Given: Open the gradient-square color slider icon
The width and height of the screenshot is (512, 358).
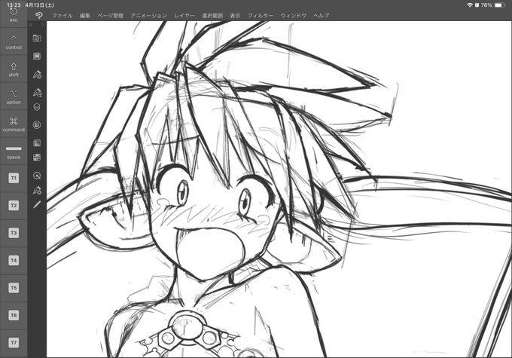Looking at the screenshot, I should tap(37, 143).
